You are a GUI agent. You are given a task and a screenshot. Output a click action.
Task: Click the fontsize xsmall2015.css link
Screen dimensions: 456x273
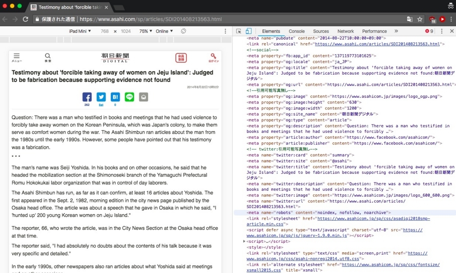(343, 268)
